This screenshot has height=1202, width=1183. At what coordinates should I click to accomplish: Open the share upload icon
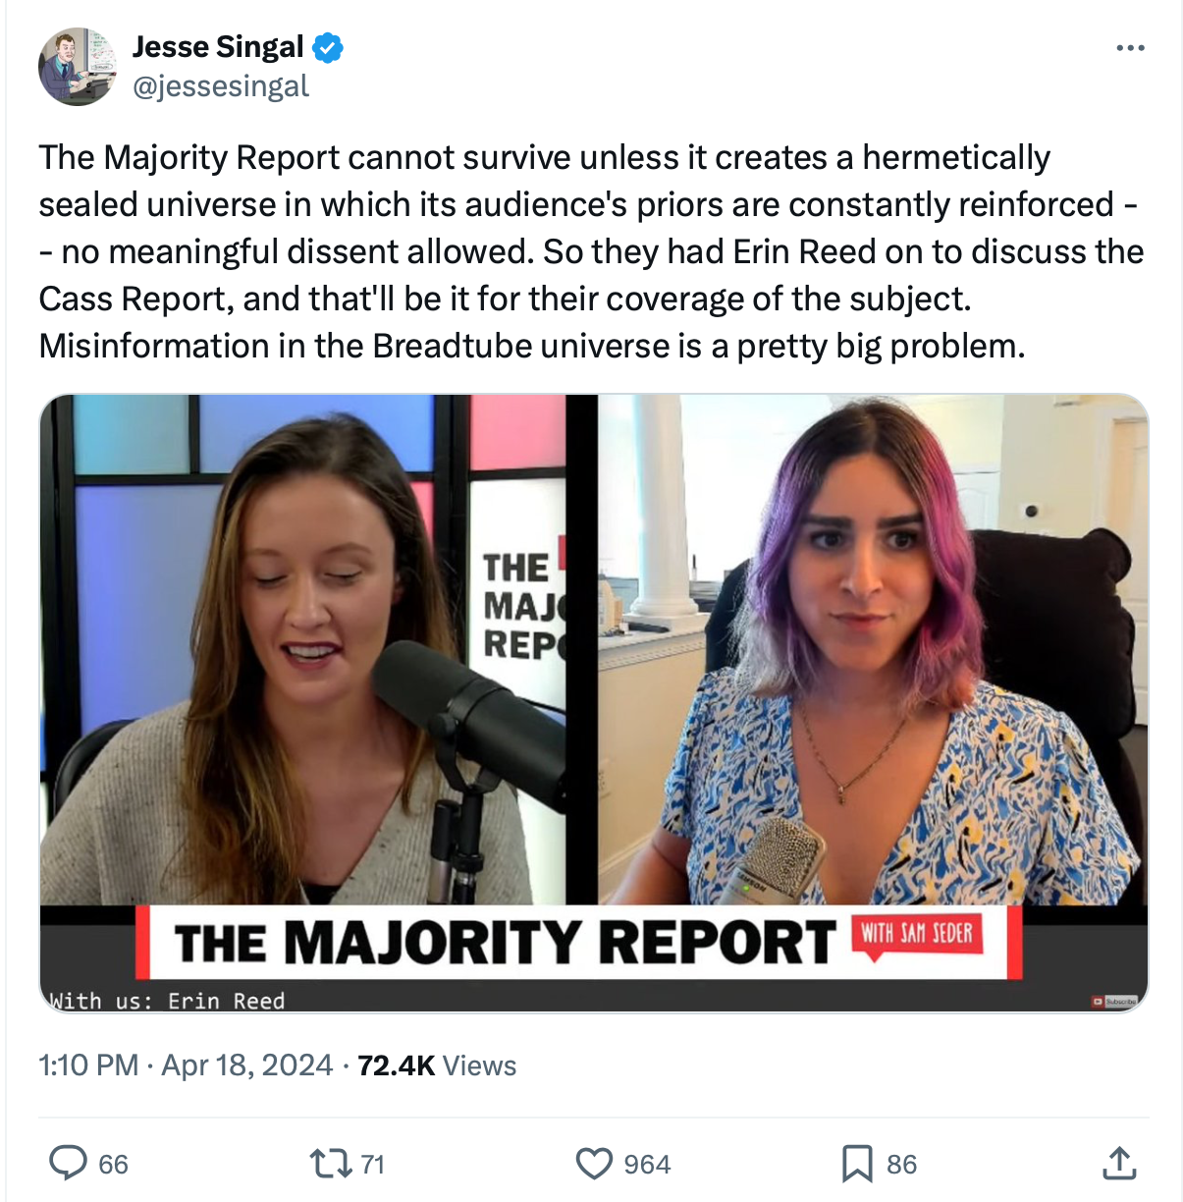[x=1119, y=1164]
